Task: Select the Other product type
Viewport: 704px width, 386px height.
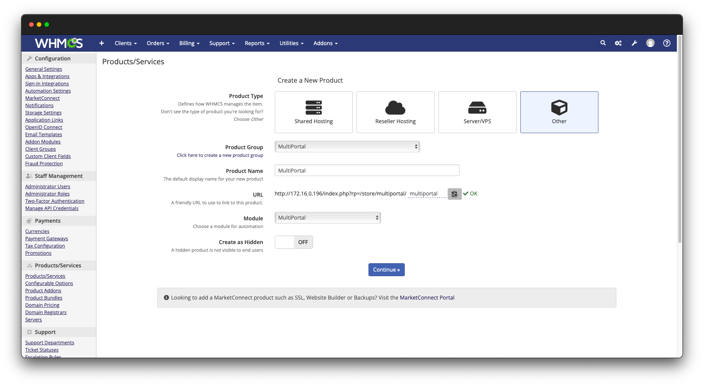Action: point(559,112)
